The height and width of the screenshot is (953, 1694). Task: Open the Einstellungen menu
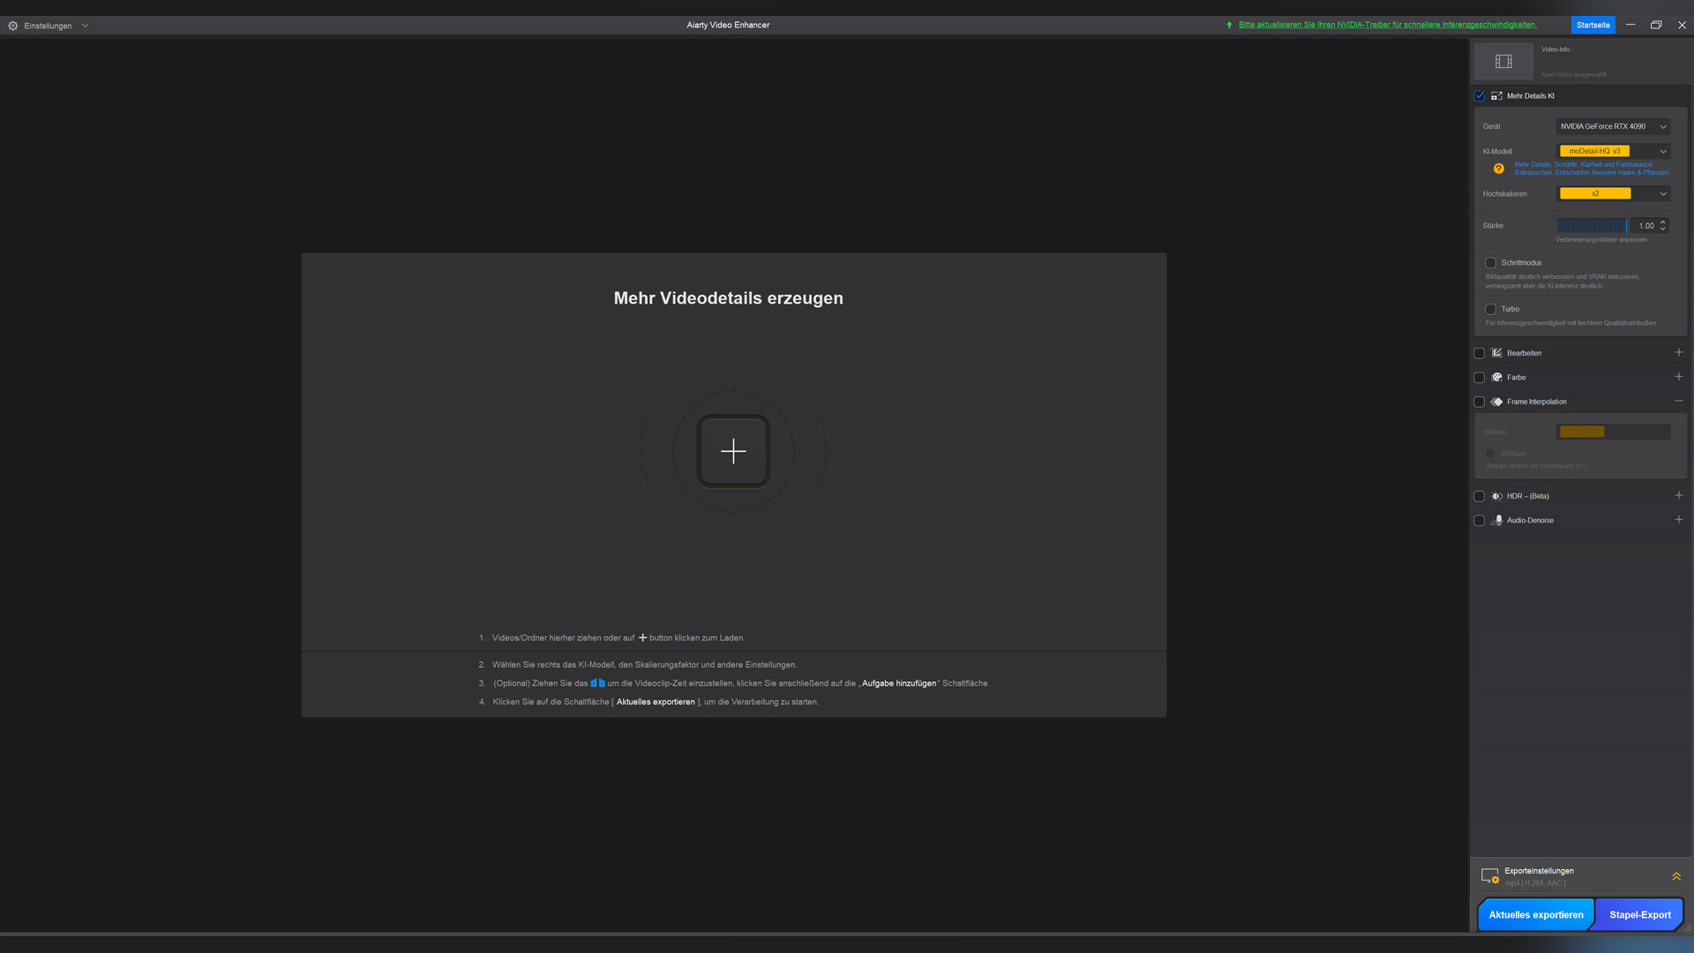tap(49, 26)
